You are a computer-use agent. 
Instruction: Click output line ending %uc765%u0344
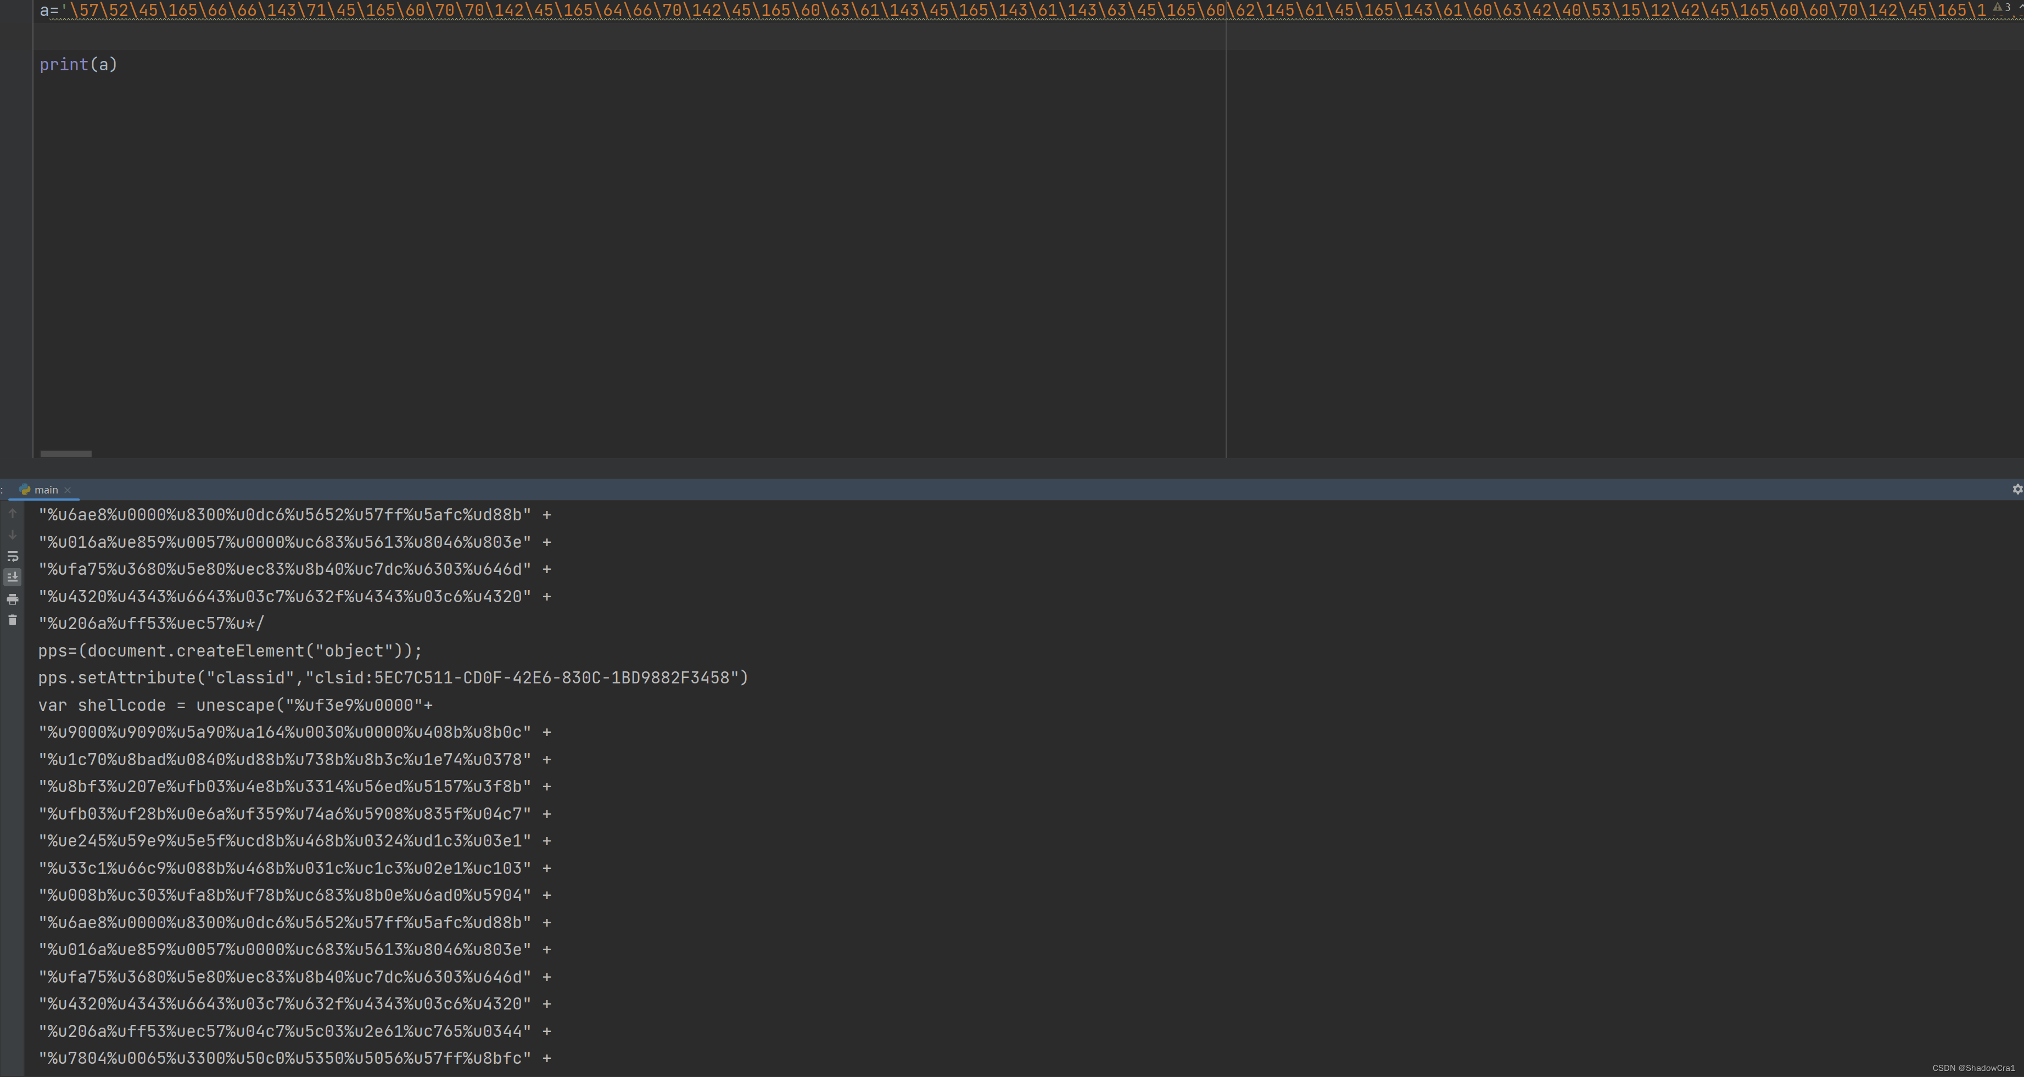click(x=295, y=1031)
